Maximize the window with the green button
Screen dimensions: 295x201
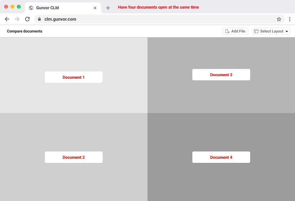pos(19,7)
